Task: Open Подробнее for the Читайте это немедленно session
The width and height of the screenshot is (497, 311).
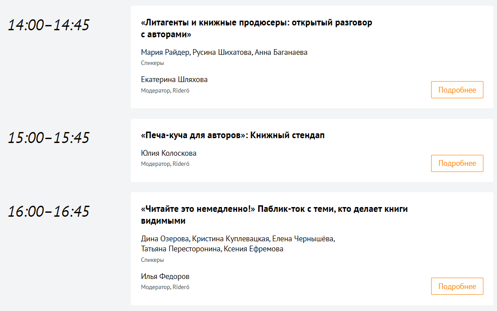Action: coord(457,286)
